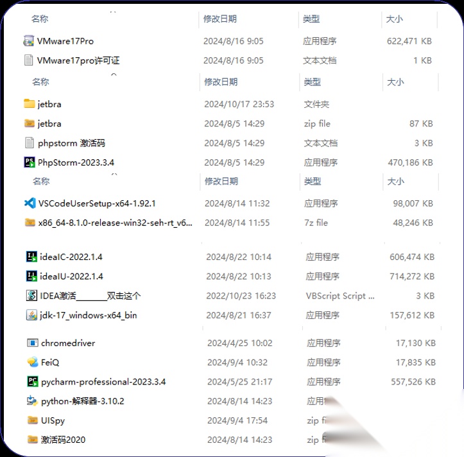Click the 714,272 KB size value
This screenshot has width=464, height=457.
coord(412,276)
